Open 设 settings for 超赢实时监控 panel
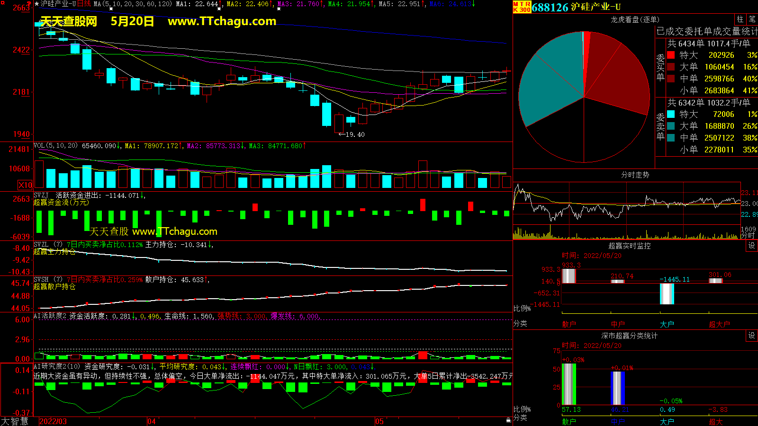The width and height of the screenshot is (758, 426). coord(752,246)
